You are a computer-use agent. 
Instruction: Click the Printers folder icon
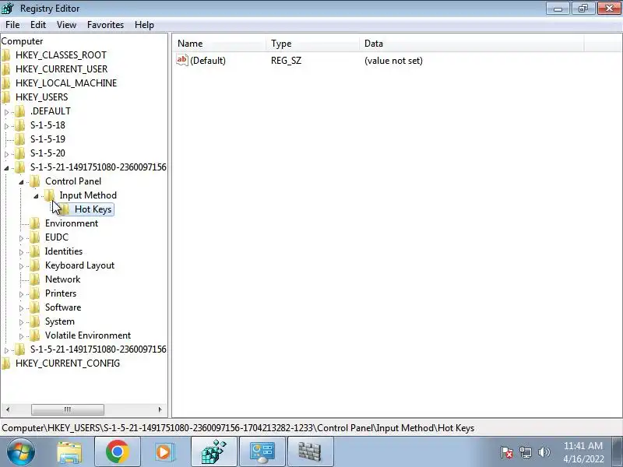35,293
